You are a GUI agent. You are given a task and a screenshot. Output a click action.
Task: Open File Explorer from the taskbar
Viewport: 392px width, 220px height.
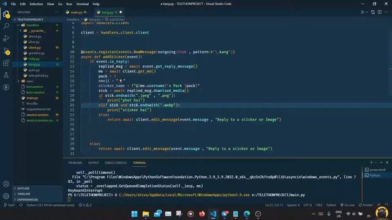click(146, 214)
